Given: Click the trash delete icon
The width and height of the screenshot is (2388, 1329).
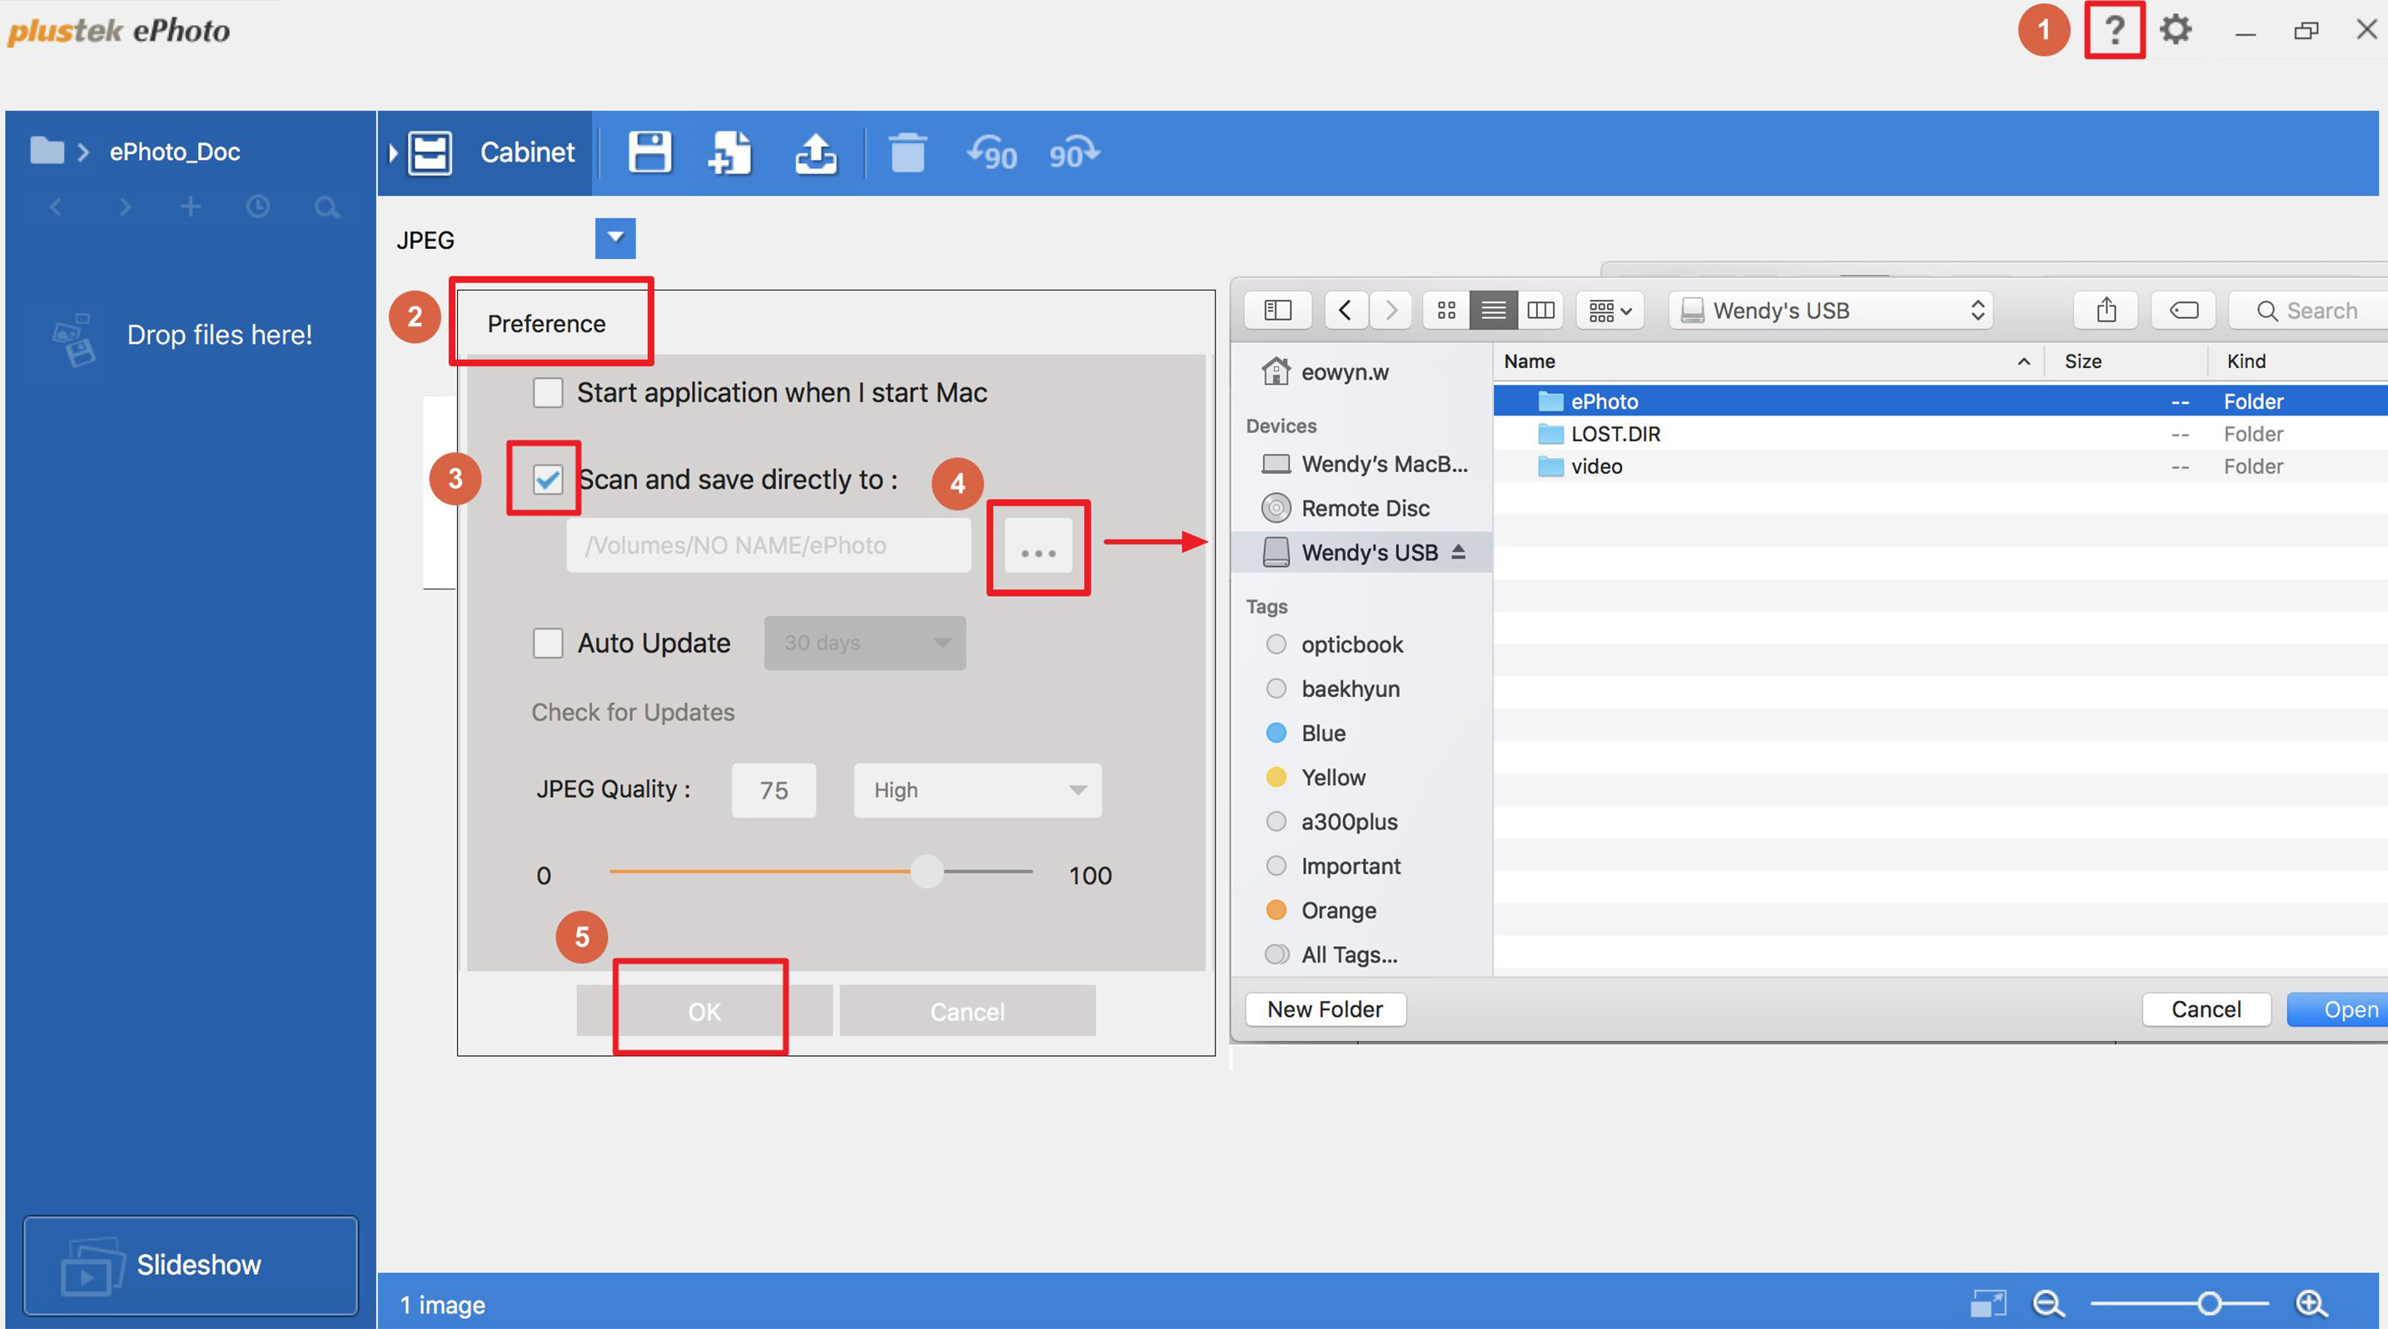Looking at the screenshot, I should click(x=907, y=153).
